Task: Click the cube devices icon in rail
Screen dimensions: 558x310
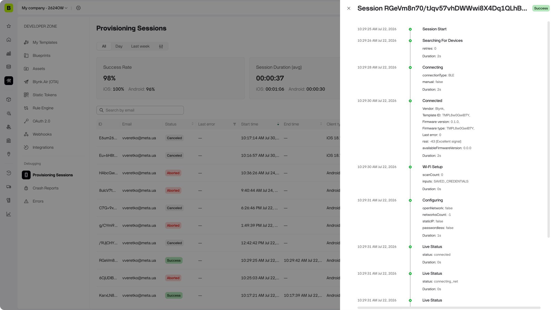Action: point(9,100)
